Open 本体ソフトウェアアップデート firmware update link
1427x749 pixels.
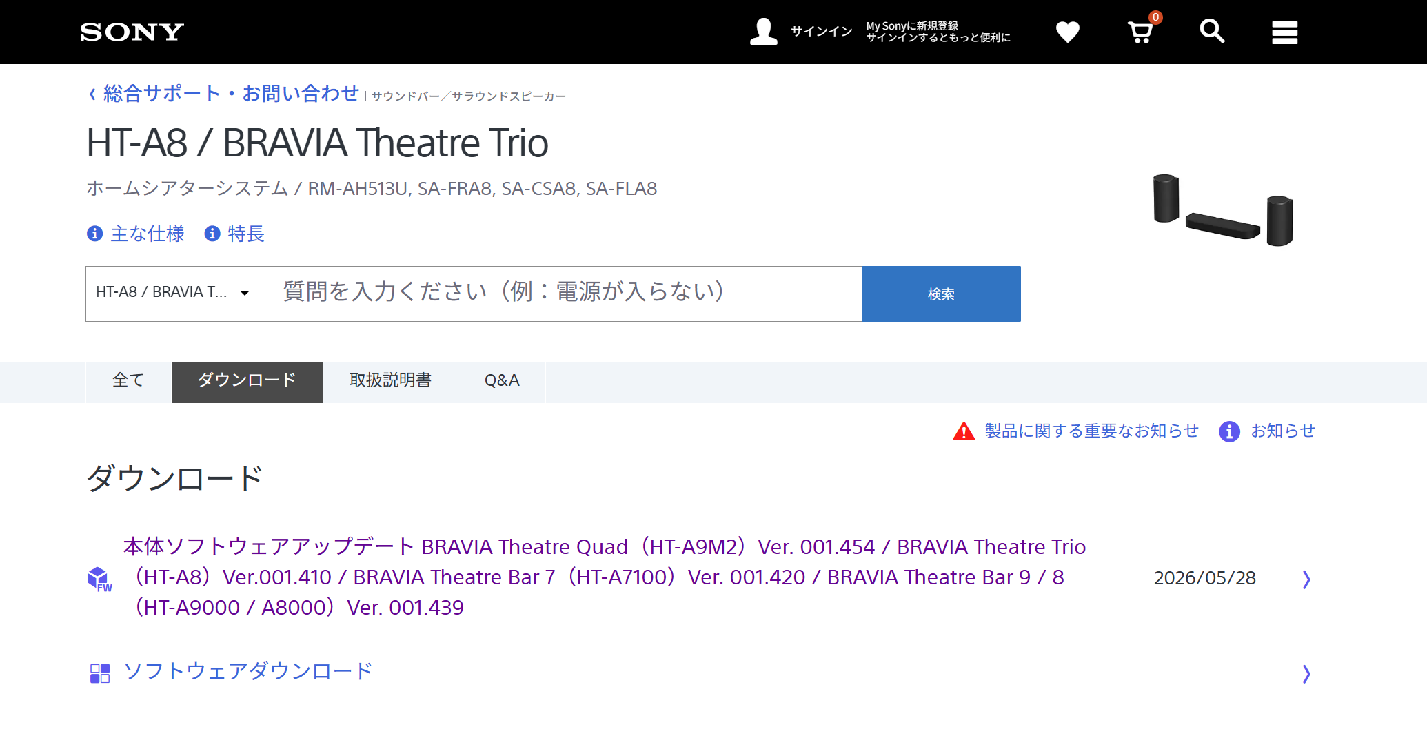click(x=605, y=577)
